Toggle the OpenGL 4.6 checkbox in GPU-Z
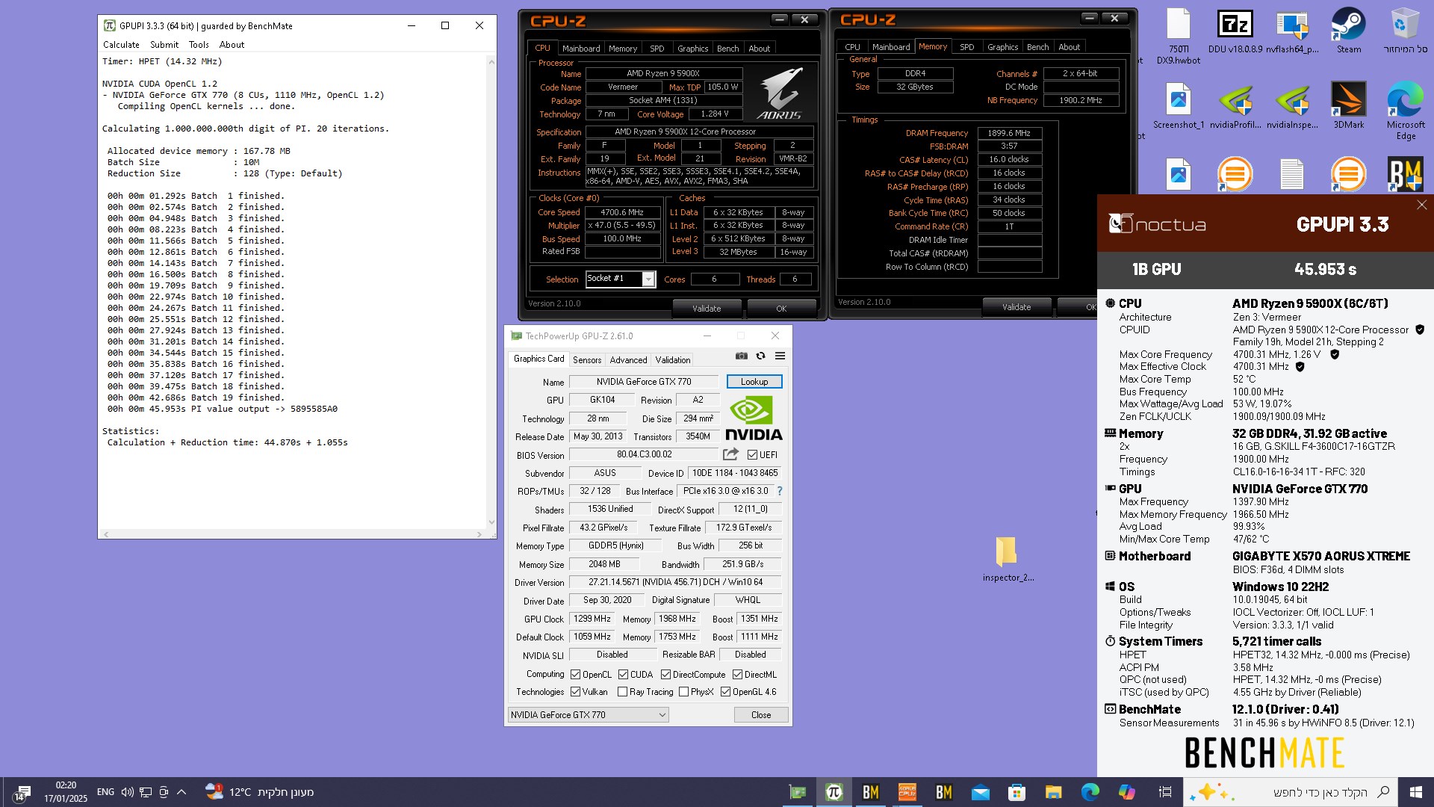The image size is (1434, 807). coord(725,692)
